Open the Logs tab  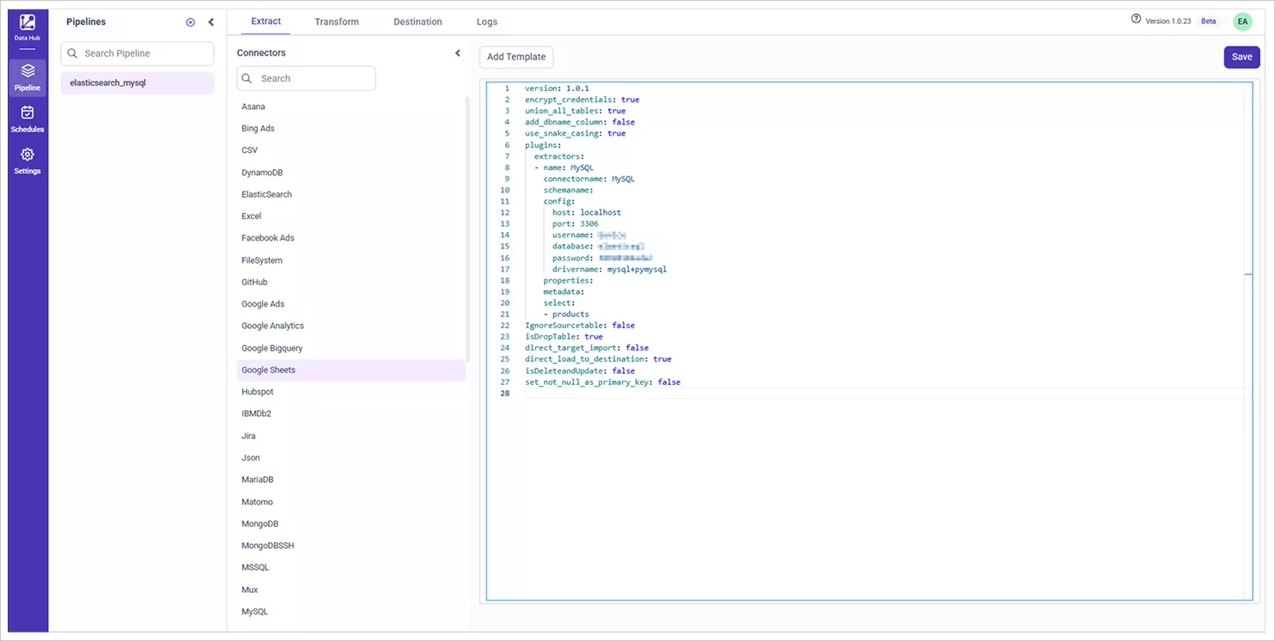[x=487, y=21]
